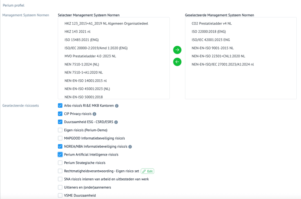Click the green right arrow to add norm
The width and height of the screenshot is (301, 199).
(x=177, y=50)
